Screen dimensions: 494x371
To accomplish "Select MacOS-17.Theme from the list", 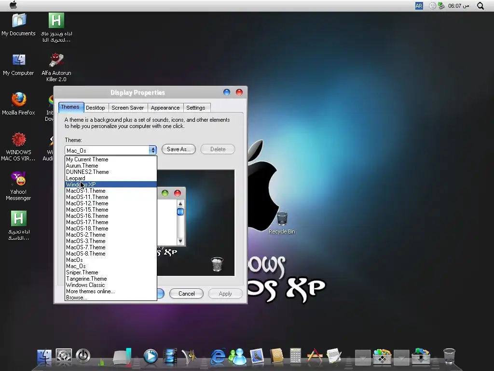I will [111, 222].
